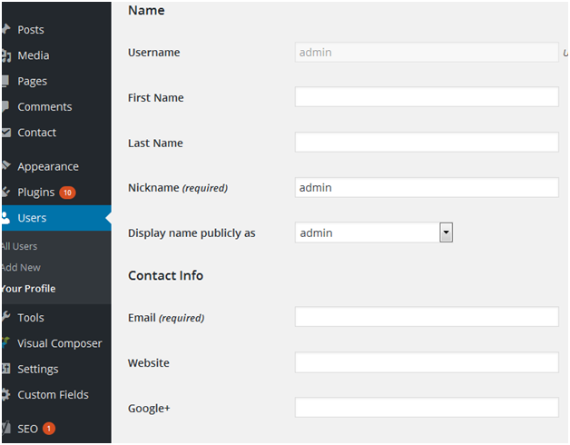The height and width of the screenshot is (445, 570).
Task: Click the Appearance brush icon
Action: (6, 166)
